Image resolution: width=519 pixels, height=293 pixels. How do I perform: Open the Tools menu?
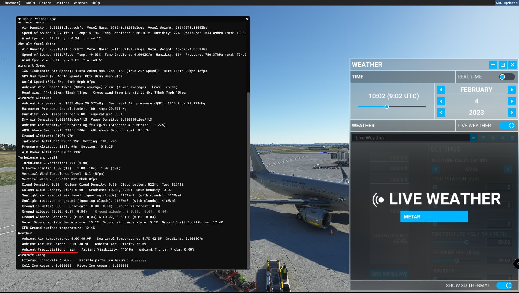(29, 3)
